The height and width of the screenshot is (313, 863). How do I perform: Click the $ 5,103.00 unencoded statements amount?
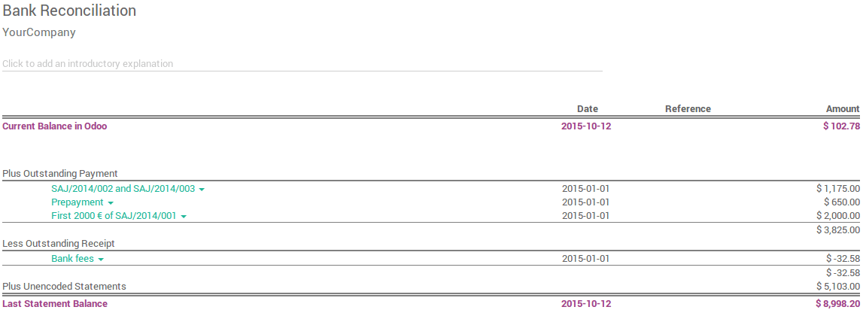(x=837, y=287)
